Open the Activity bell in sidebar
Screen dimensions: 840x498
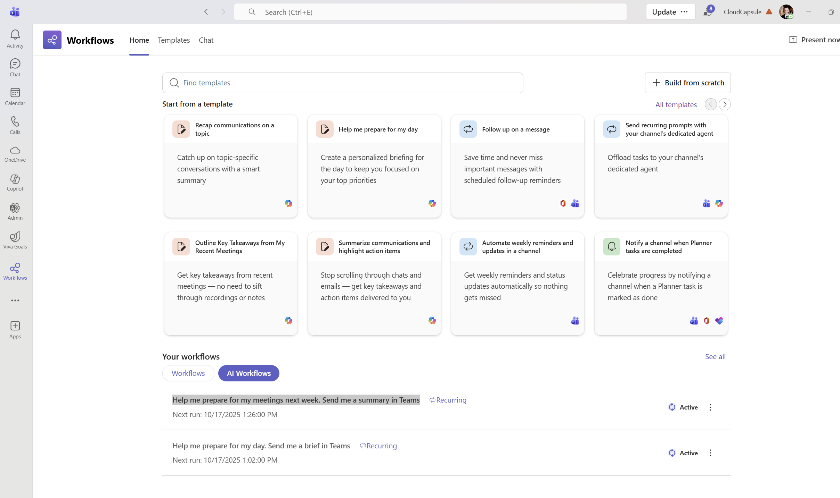pyautogui.click(x=15, y=38)
